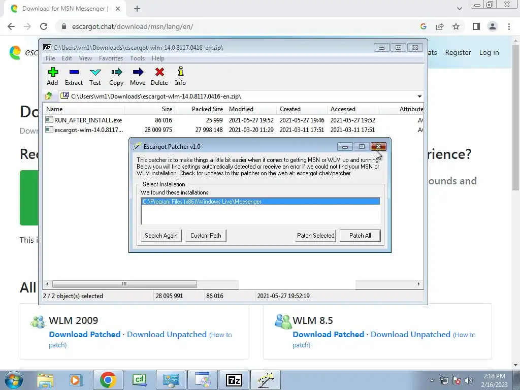Click the 7-Zip scrollbar right arrow
The image size is (520, 390).
pyautogui.click(x=418, y=284)
